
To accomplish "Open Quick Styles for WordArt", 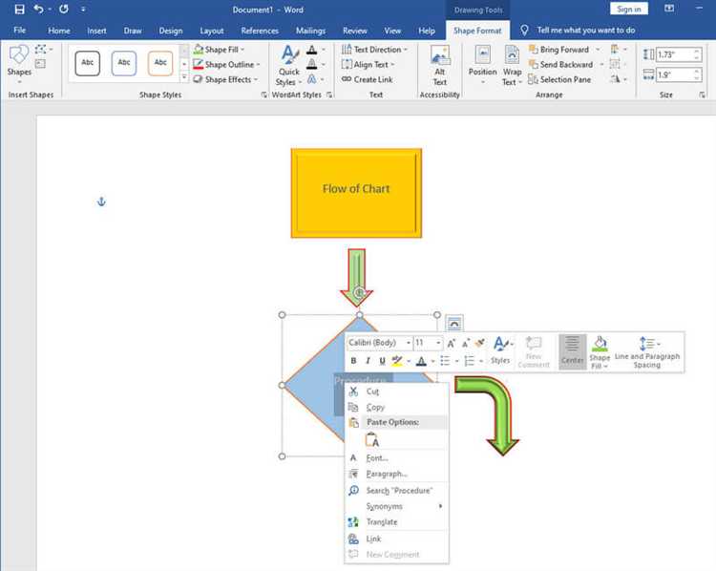I will [289, 65].
